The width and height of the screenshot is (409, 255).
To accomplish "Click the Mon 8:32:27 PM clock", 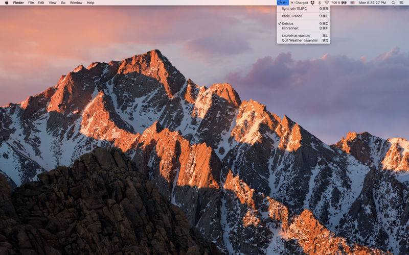I will (x=373, y=3).
